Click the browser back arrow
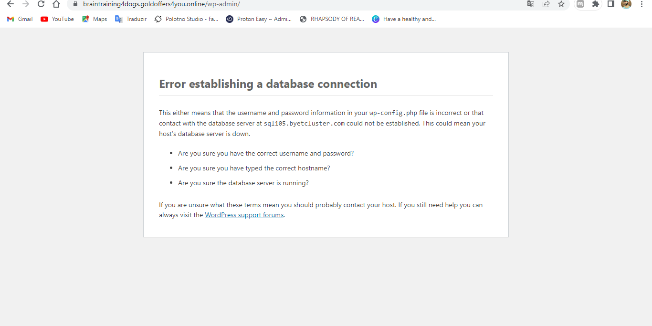 (x=11, y=4)
